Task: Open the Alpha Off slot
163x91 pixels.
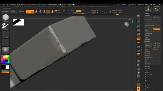Action: click(x=5, y=34)
